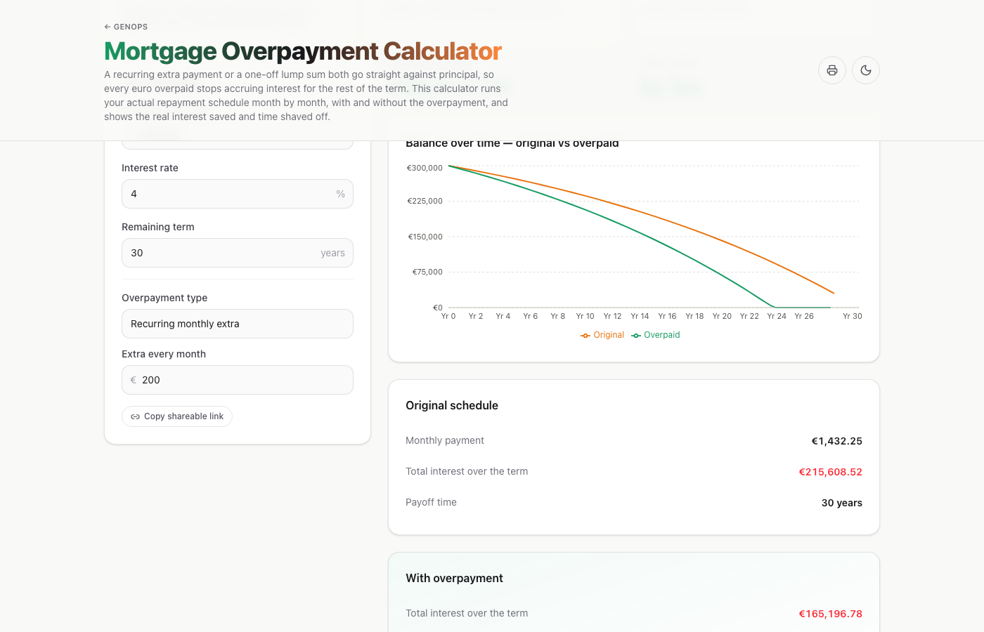Click the print icon button

tap(832, 70)
